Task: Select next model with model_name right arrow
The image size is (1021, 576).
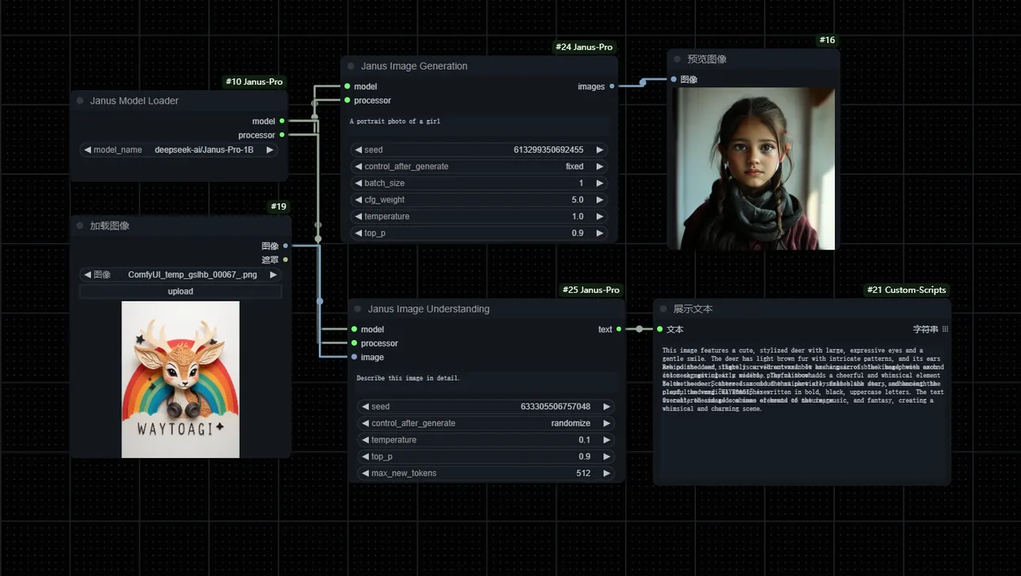Action: tap(270, 150)
